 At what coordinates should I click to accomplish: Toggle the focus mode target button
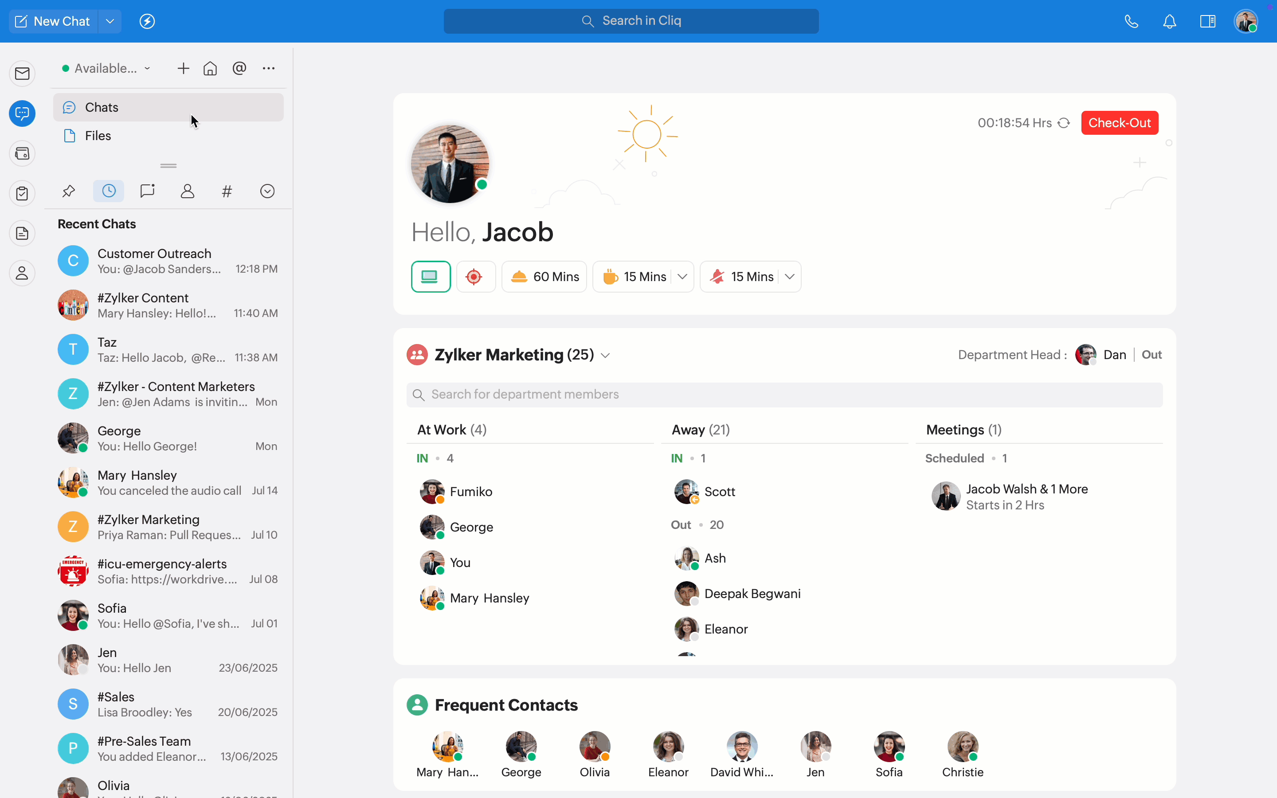475,277
